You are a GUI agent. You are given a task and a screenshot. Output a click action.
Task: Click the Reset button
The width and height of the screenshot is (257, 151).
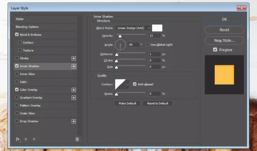click(x=224, y=30)
